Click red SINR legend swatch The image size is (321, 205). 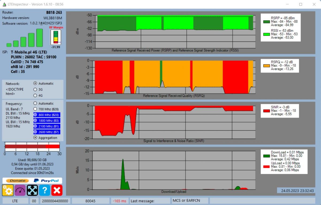click(266, 111)
